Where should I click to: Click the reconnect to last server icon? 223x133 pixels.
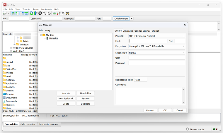(49, 13)
